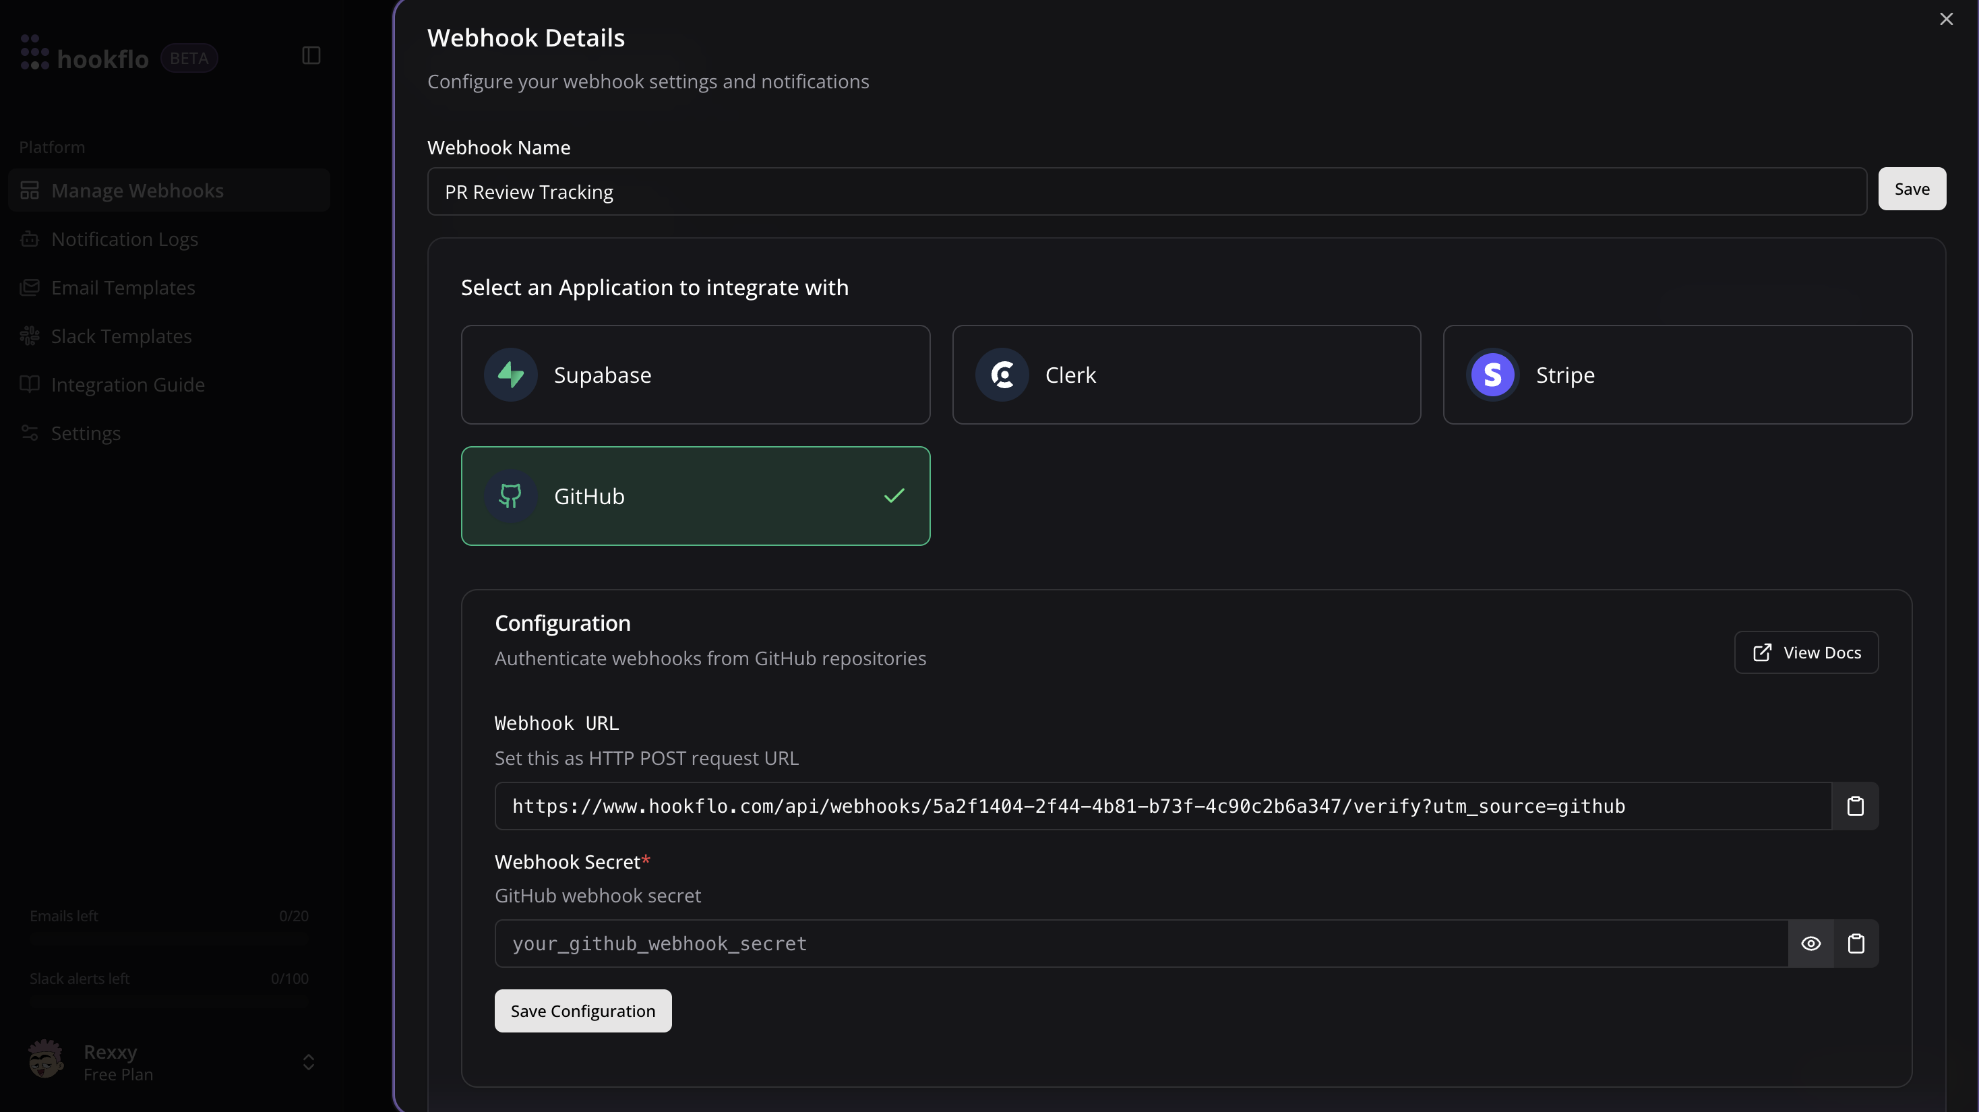Open View Docs external link
The height and width of the screenshot is (1112, 1979).
[1805, 652]
